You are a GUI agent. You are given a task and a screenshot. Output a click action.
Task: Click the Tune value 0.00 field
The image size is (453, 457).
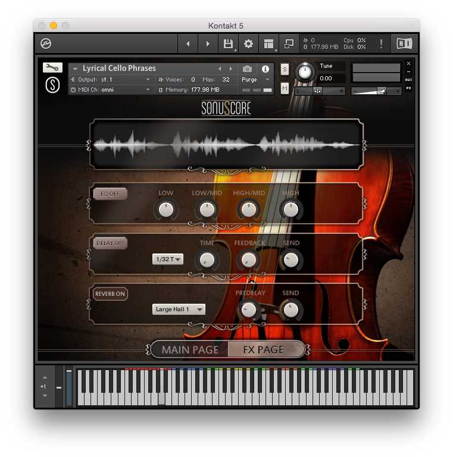pos(331,78)
